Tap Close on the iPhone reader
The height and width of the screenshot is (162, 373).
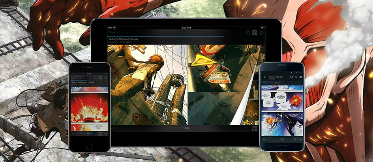[74, 77]
